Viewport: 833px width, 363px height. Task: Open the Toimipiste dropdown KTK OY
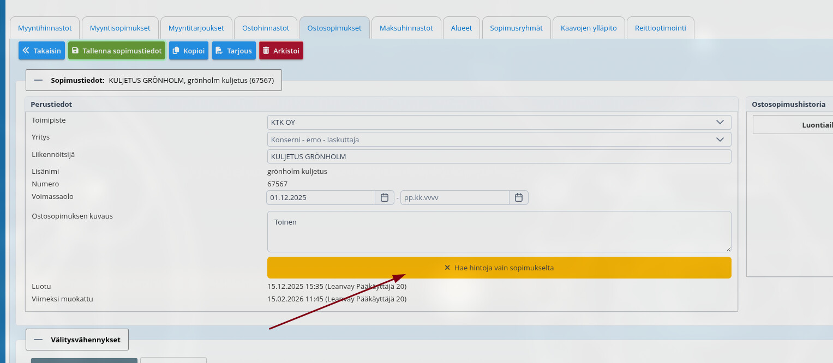[x=499, y=122]
